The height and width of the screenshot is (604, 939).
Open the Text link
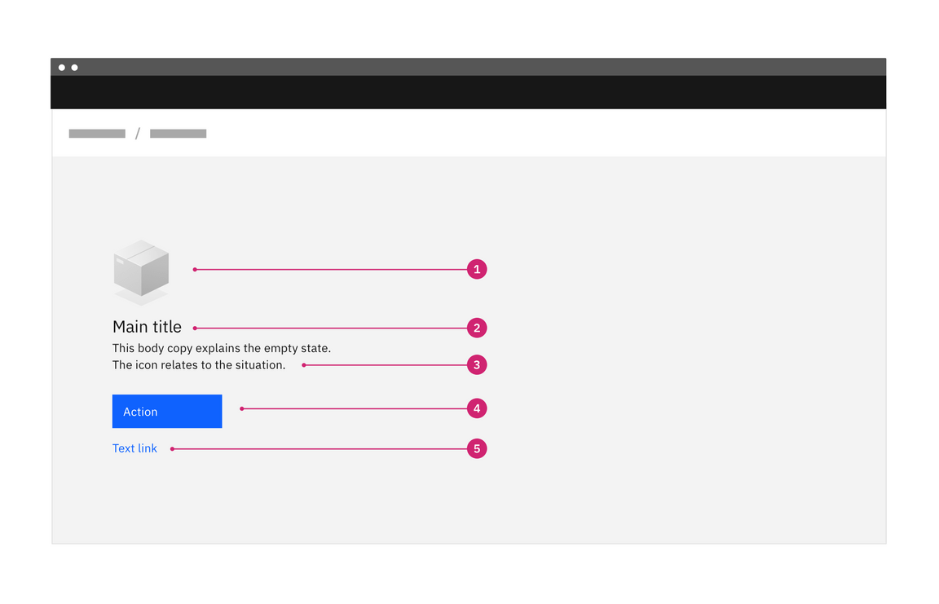(134, 447)
